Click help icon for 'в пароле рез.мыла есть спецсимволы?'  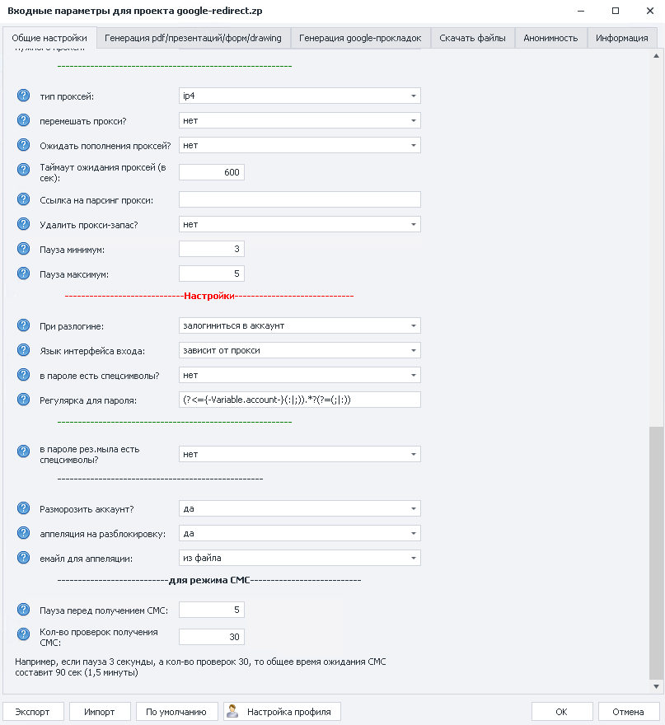click(23, 451)
